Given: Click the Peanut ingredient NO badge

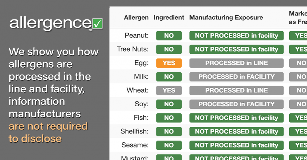Looking at the screenshot, I should (169, 36).
